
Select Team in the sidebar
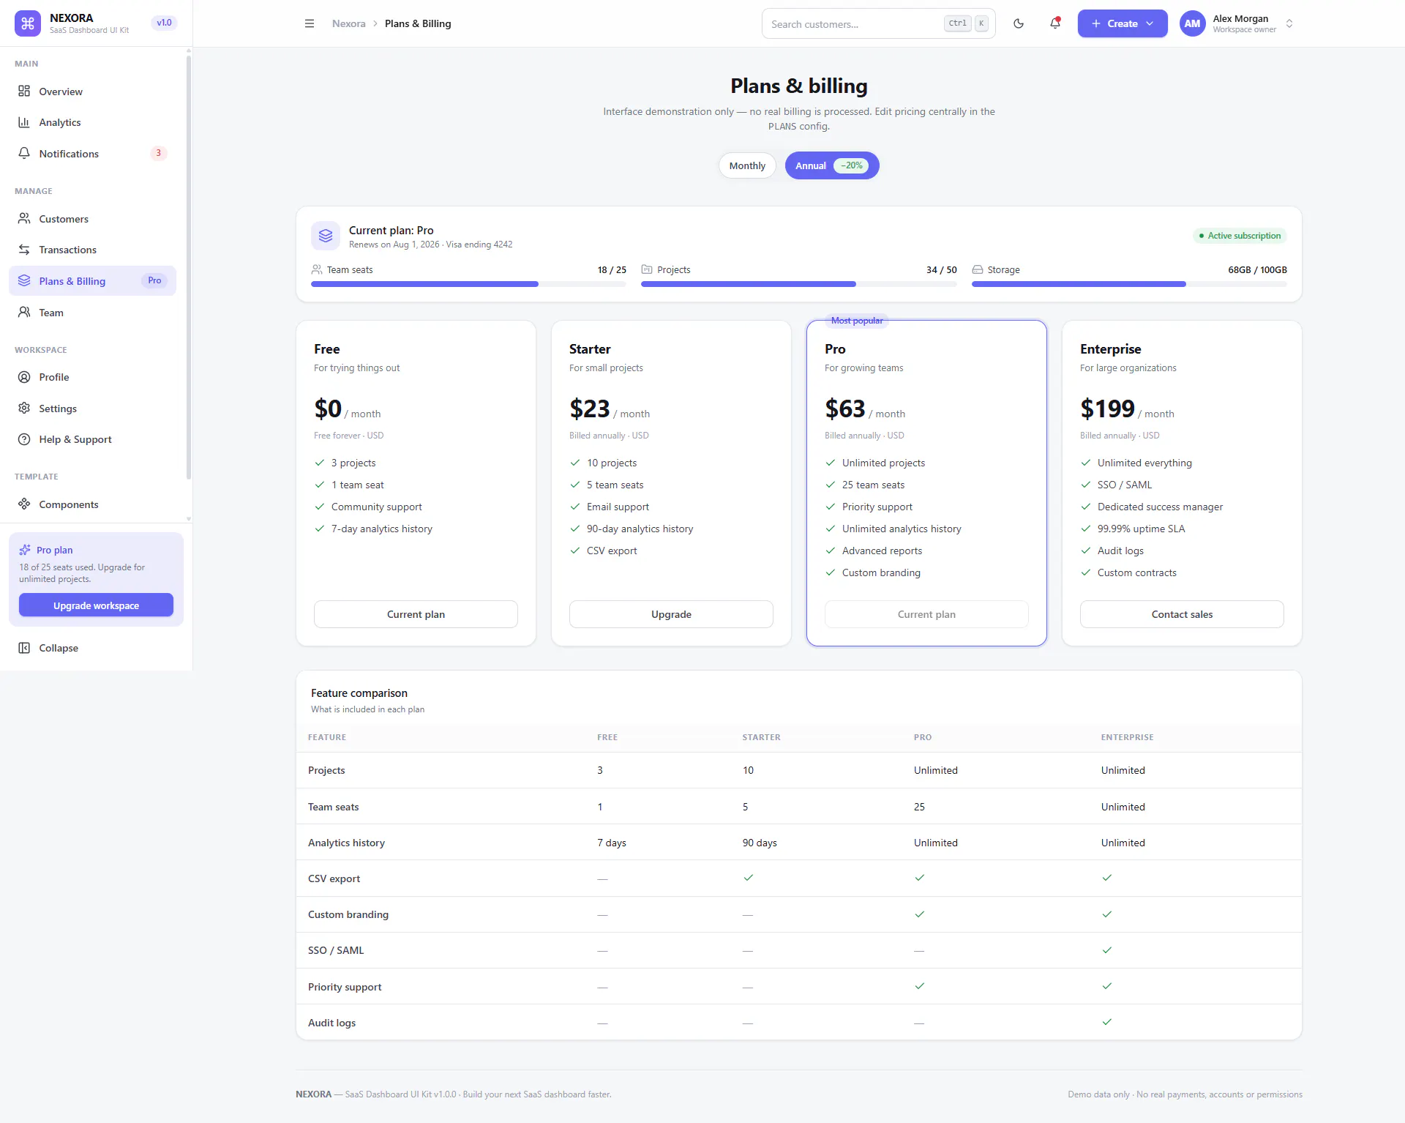pyautogui.click(x=92, y=313)
